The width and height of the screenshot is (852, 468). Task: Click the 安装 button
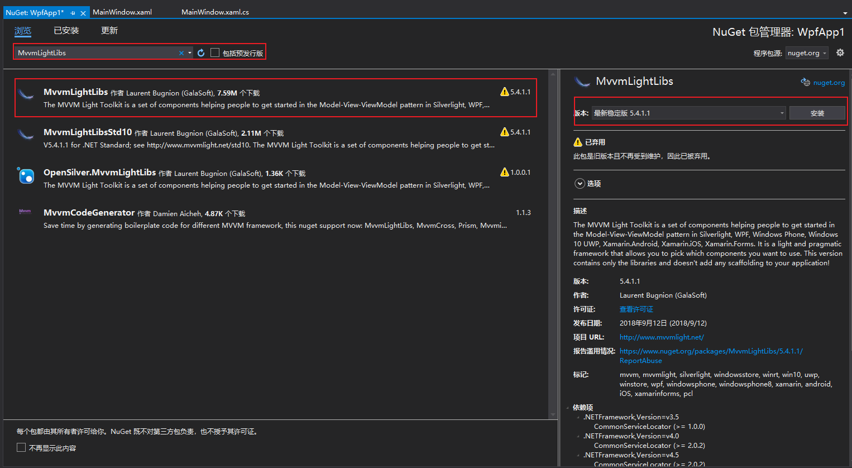[817, 113]
